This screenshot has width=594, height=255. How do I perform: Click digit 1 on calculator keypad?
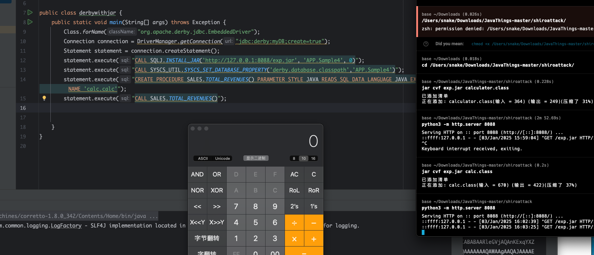click(x=236, y=238)
